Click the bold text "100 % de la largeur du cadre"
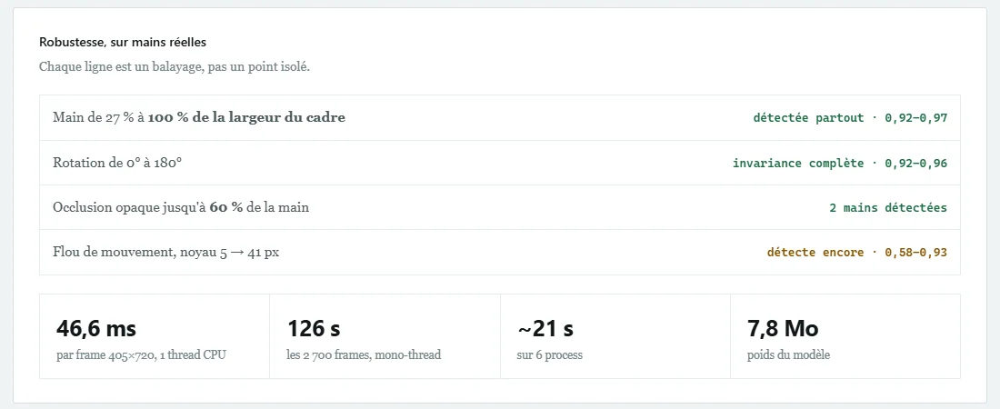This screenshot has width=1000, height=409. click(246, 117)
